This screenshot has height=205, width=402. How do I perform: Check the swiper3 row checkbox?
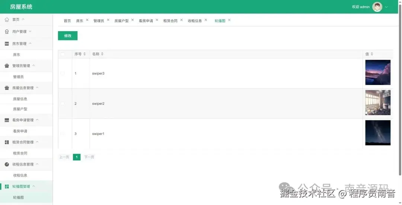point(63,73)
